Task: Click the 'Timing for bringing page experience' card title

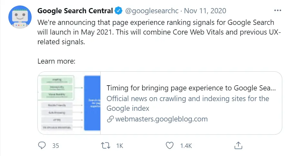Action: (x=191, y=88)
